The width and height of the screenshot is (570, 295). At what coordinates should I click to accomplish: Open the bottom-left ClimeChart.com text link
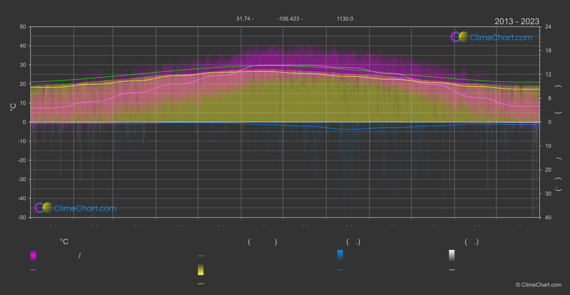click(x=85, y=208)
